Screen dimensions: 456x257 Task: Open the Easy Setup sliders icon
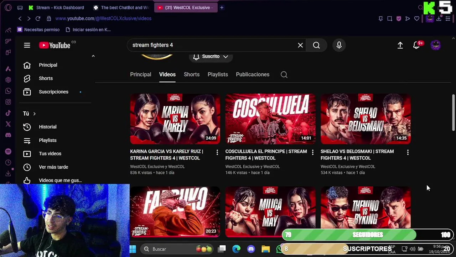click(448, 19)
